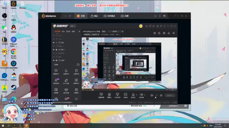The height and width of the screenshot is (128, 229).
Task: Open Windows Start menu
Action: 3,125
